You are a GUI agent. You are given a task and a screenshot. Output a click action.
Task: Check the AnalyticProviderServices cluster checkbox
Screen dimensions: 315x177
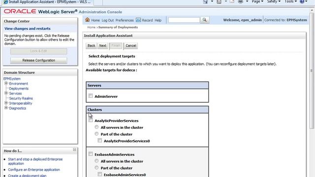(x=91, y=120)
